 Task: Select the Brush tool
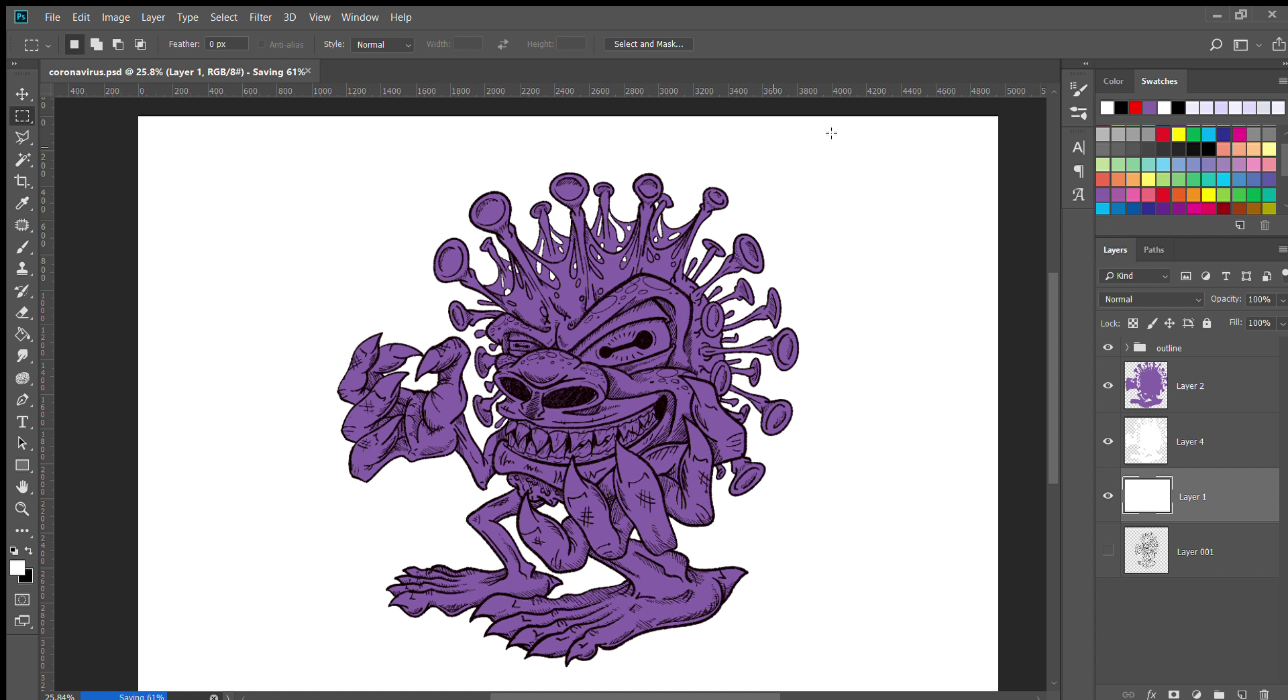pos(22,247)
